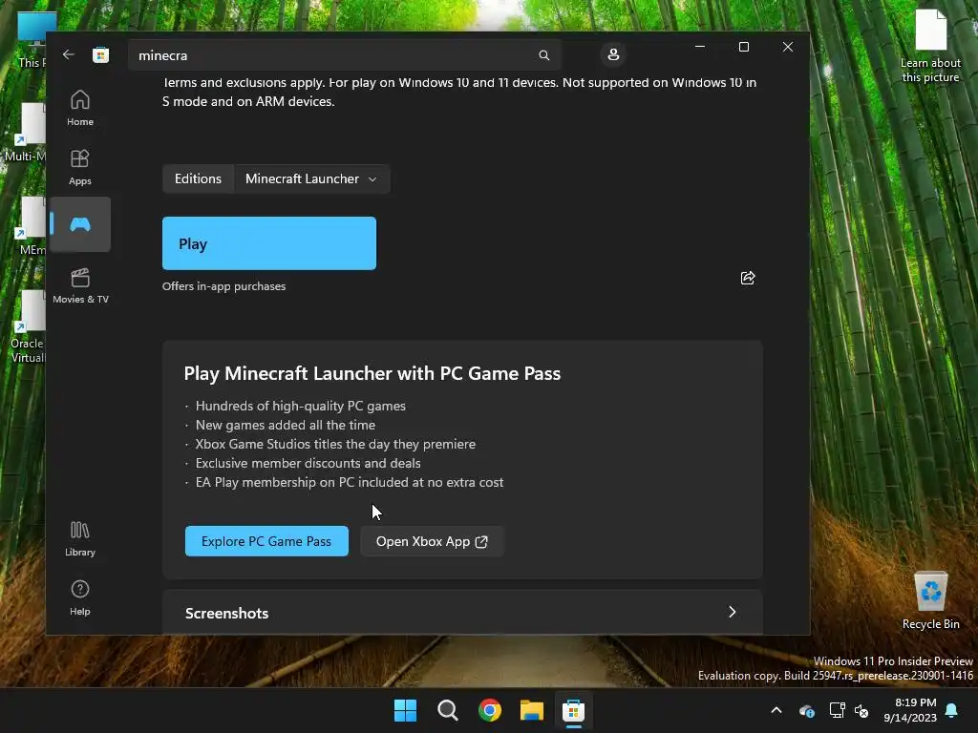Click the Play button
The height and width of the screenshot is (733, 978).
tap(268, 243)
